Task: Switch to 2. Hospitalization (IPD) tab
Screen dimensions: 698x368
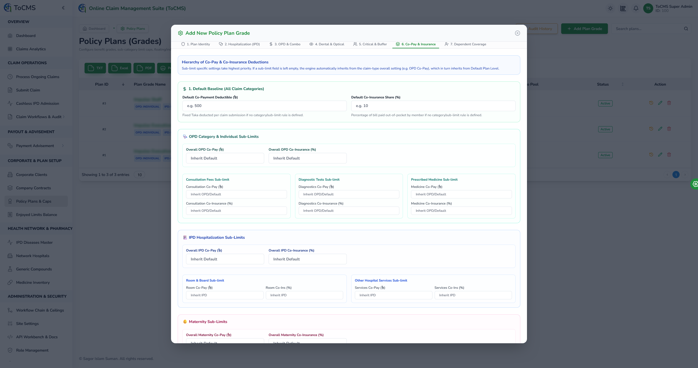Action: point(239,44)
